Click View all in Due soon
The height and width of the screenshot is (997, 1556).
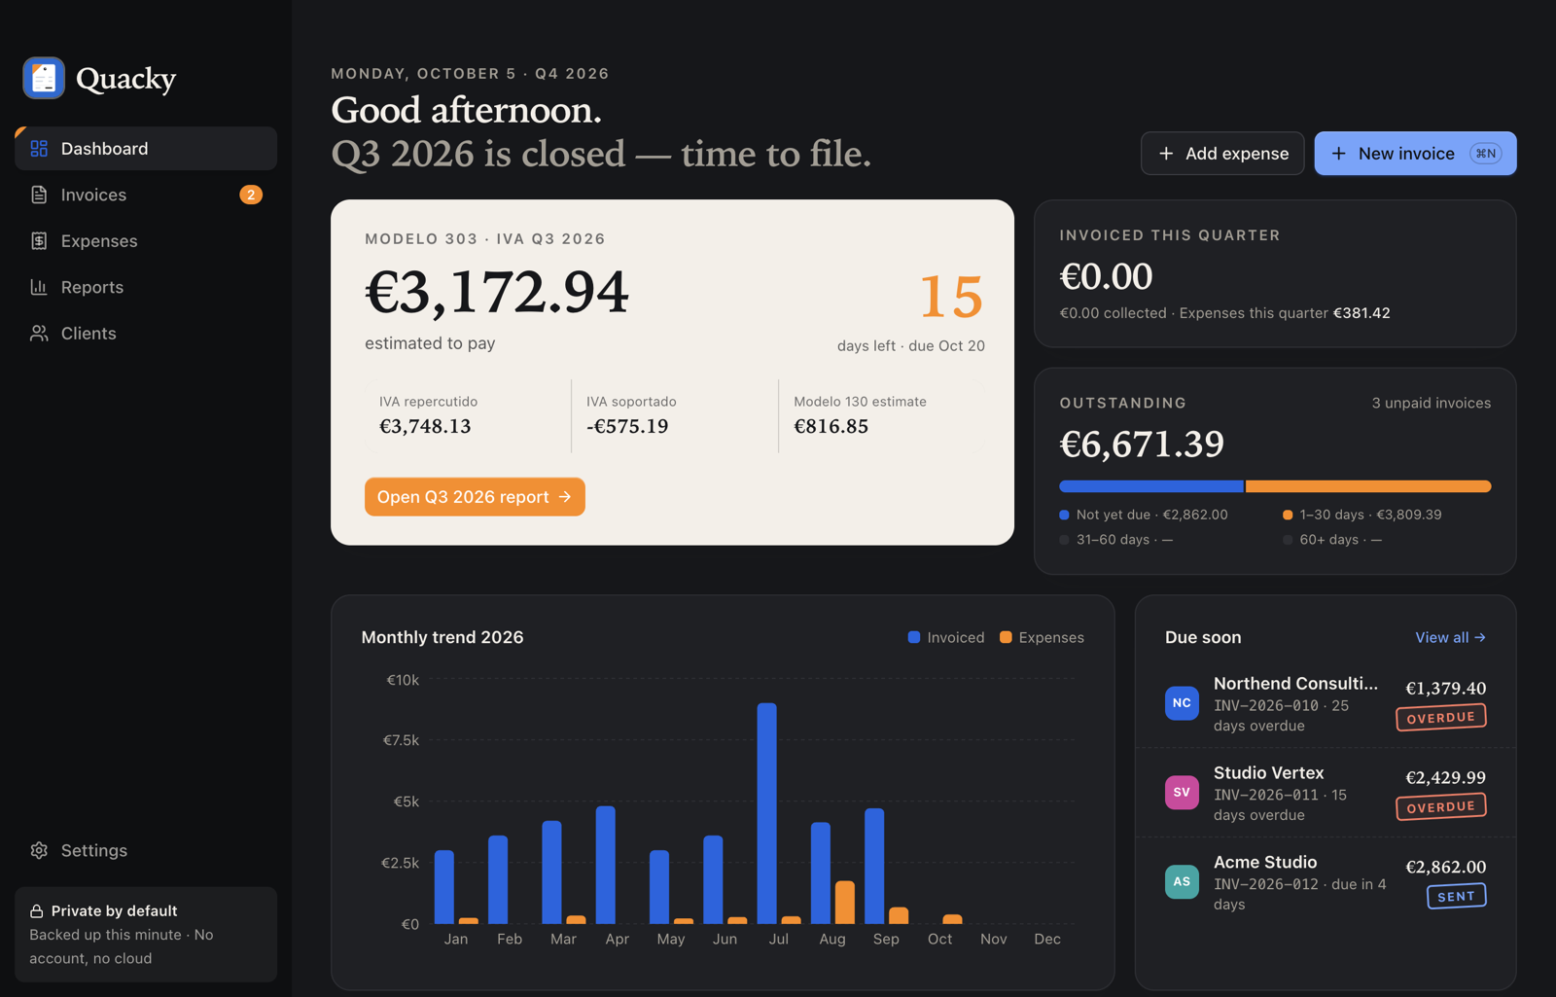(1450, 637)
